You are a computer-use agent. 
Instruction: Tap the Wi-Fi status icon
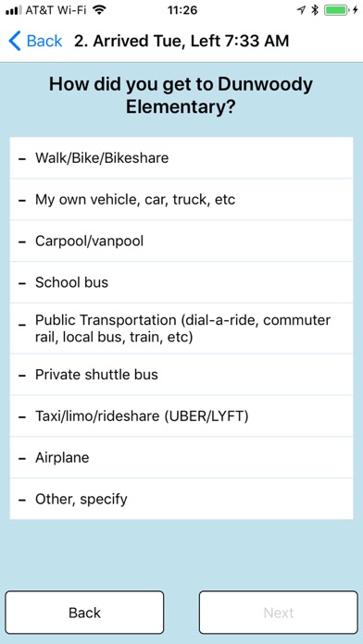point(99,10)
